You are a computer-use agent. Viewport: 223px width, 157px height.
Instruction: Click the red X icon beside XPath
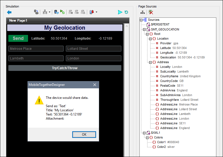pyautogui.click(x=151, y=12)
